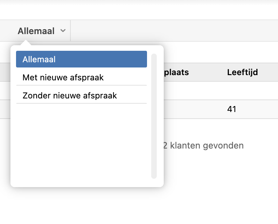Click the empty toolbar area right of Allemaal
Image resolution: width=278 pixels, height=224 pixels.
174,31
